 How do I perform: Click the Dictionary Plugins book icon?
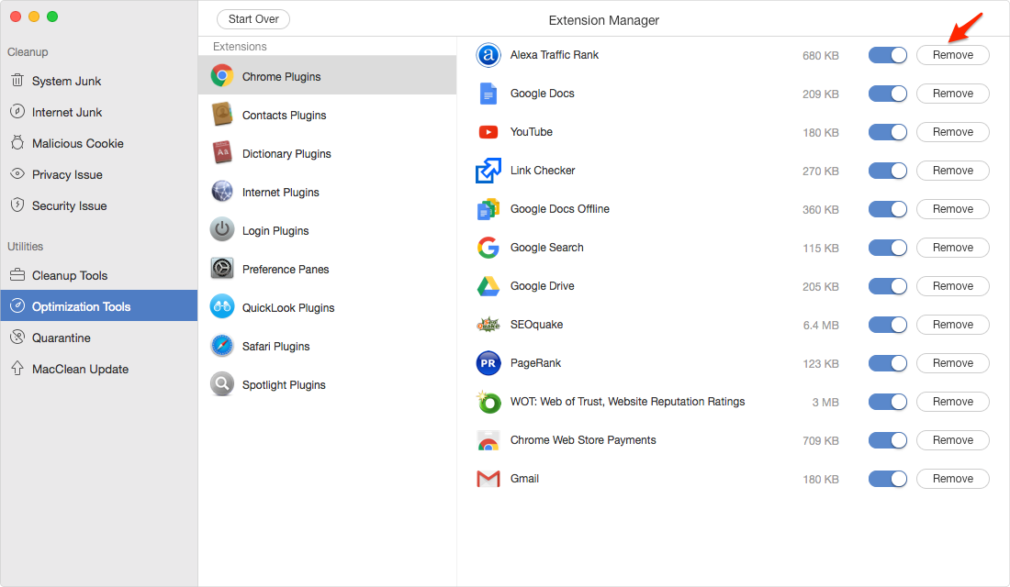click(221, 153)
